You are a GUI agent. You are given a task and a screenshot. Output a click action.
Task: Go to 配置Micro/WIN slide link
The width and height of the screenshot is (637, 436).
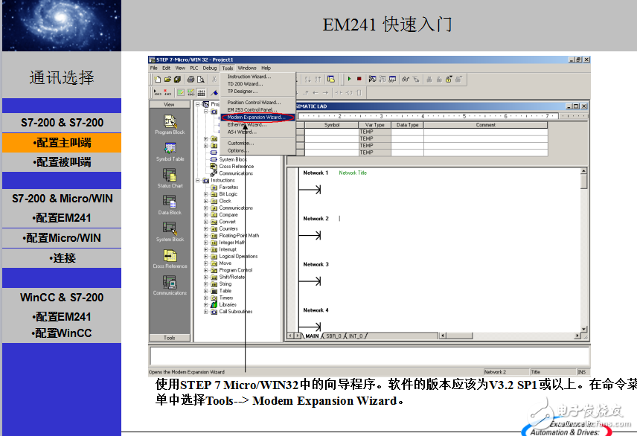click(62, 237)
